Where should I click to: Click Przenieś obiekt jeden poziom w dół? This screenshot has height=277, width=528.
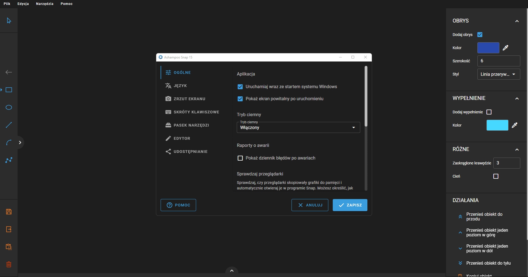coord(487,248)
